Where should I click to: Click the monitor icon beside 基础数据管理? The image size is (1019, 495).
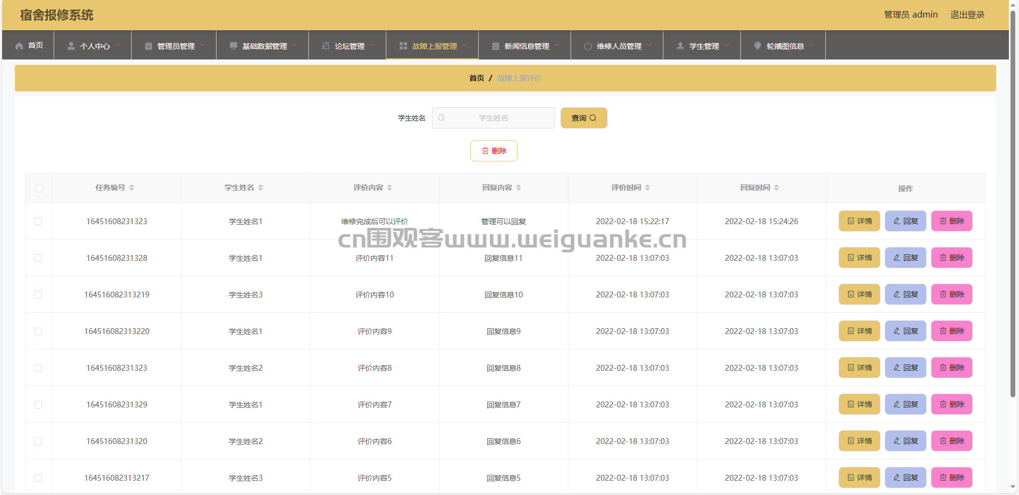click(x=233, y=46)
